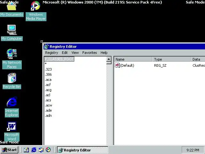Viewport: 205px width, 154px height.
Task: Open the Registry menu
Action: pos(52,53)
